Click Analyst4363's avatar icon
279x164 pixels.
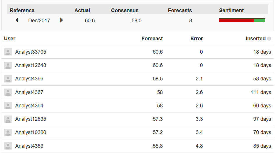pyautogui.click(x=8, y=146)
